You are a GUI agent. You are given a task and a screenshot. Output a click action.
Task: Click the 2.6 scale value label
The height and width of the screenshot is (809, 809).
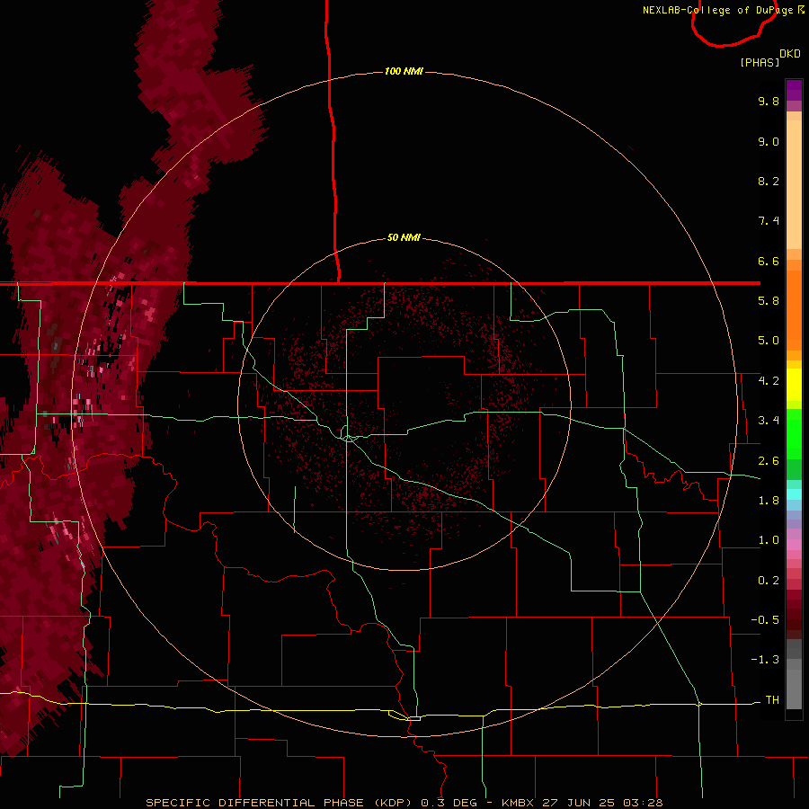pyautogui.click(x=769, y=461)
